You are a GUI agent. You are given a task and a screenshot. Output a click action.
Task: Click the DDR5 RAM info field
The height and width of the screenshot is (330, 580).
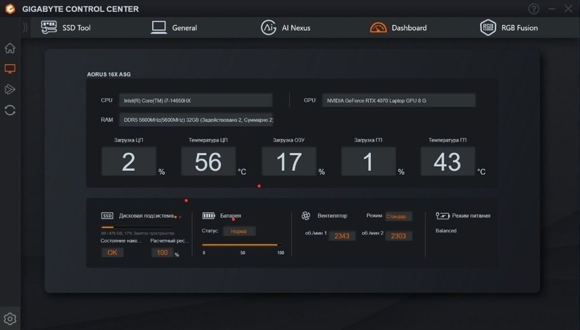click(x=195, y=120)
